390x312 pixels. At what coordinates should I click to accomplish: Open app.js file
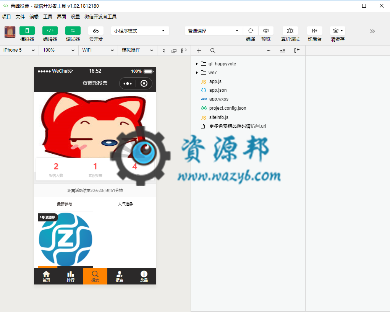(x=215, y=81)
